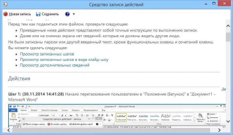Open Просмотр записанных шагов в виде слайд-шоу link

click(64, 60)
